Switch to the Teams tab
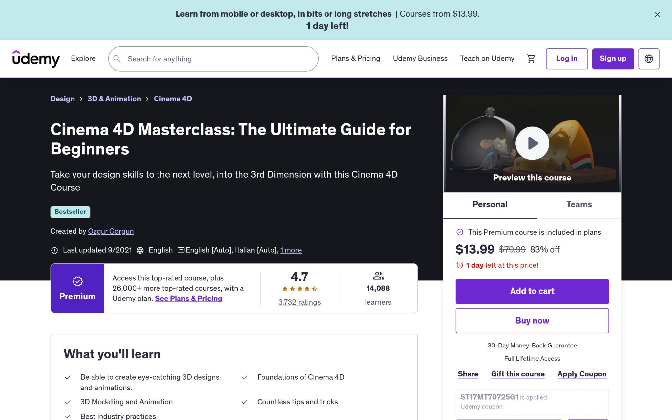This screenshot has height=420, width=672. click(579, 204)
